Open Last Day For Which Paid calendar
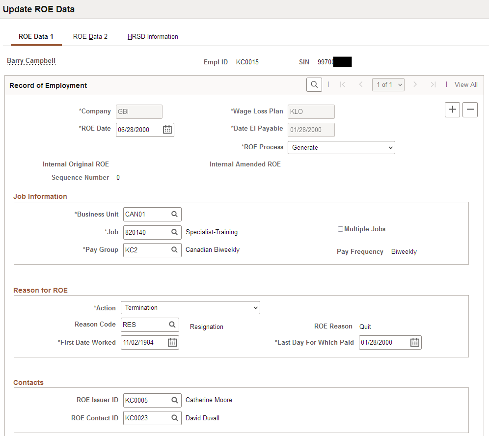Screen dimensions: 489x436 [414, 342]
